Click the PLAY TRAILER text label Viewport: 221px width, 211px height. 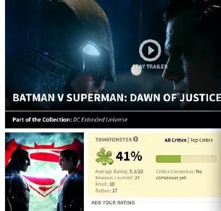click(x=150, y=66)
